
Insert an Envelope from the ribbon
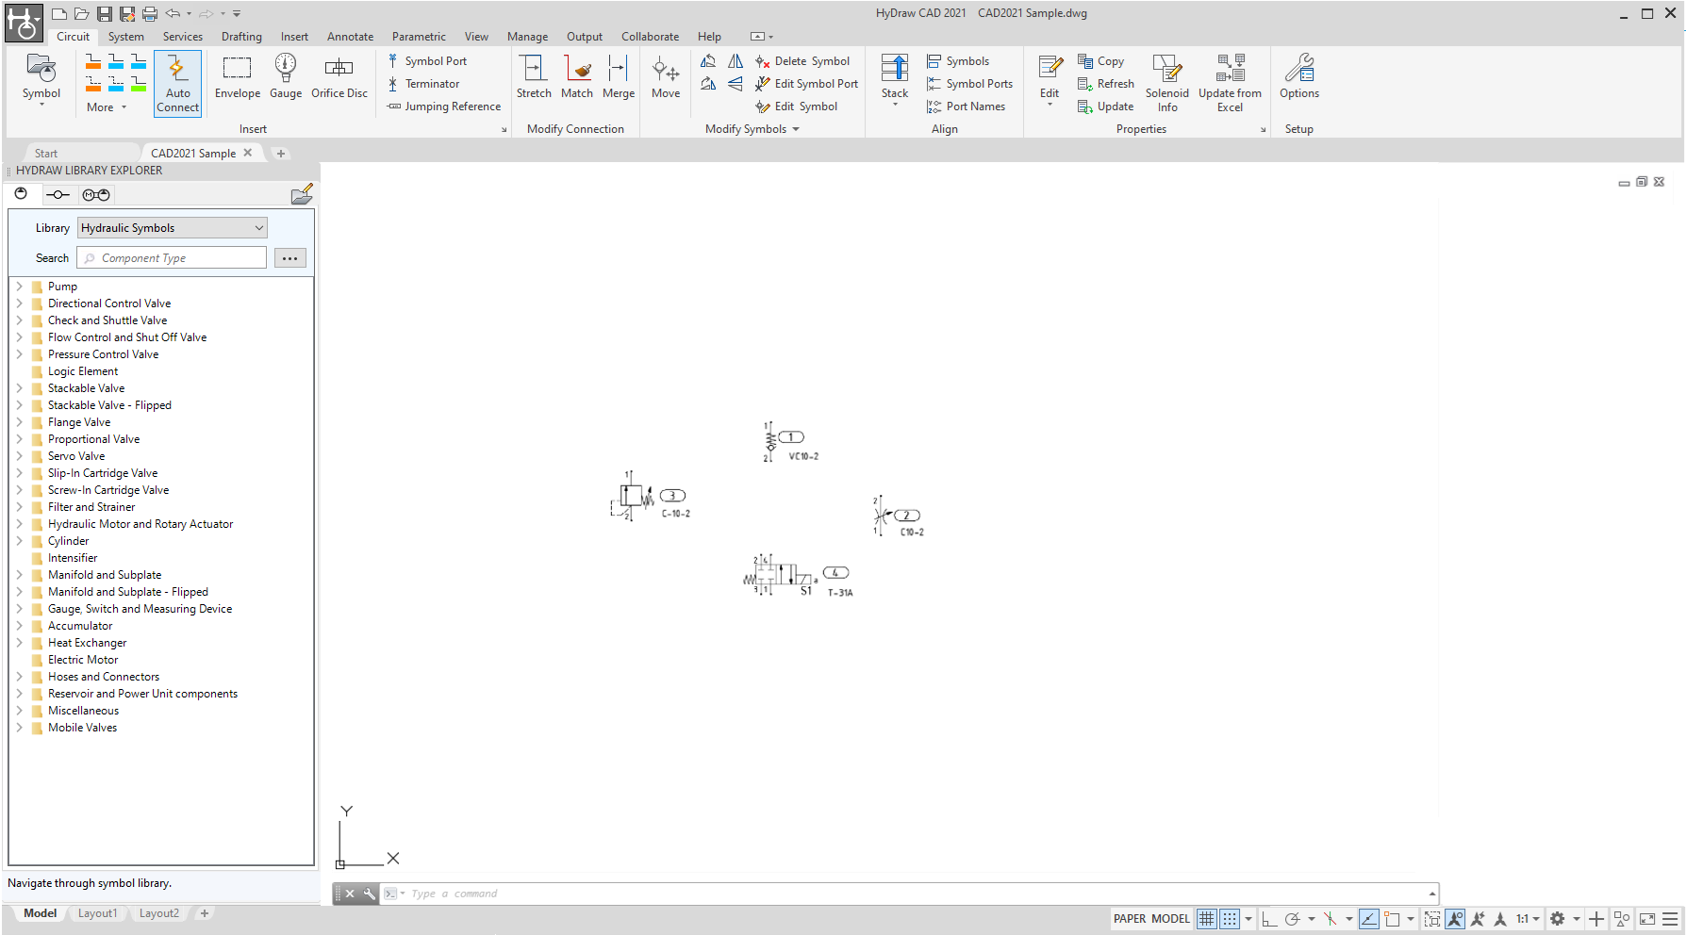[237, 77]
